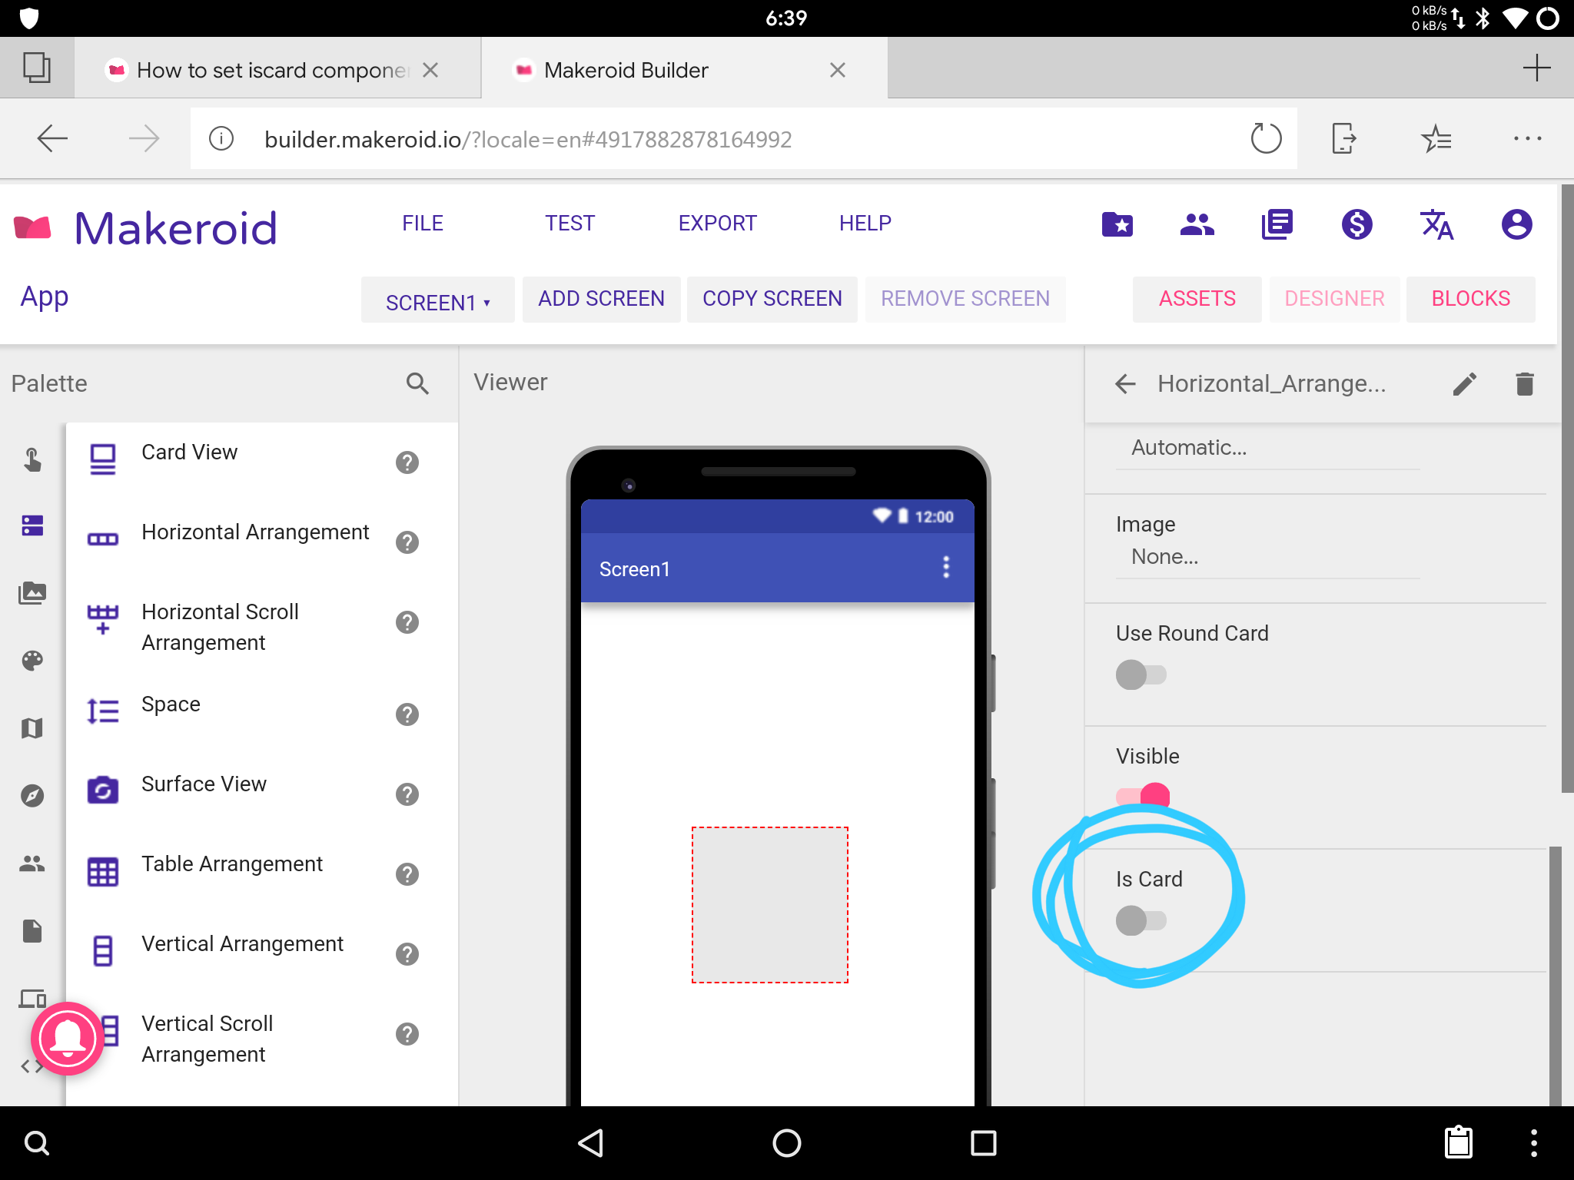Viewport: 1574px width, 1180px height.
Task: Delete component using the trash icon
Action: tap(1525, 383)
